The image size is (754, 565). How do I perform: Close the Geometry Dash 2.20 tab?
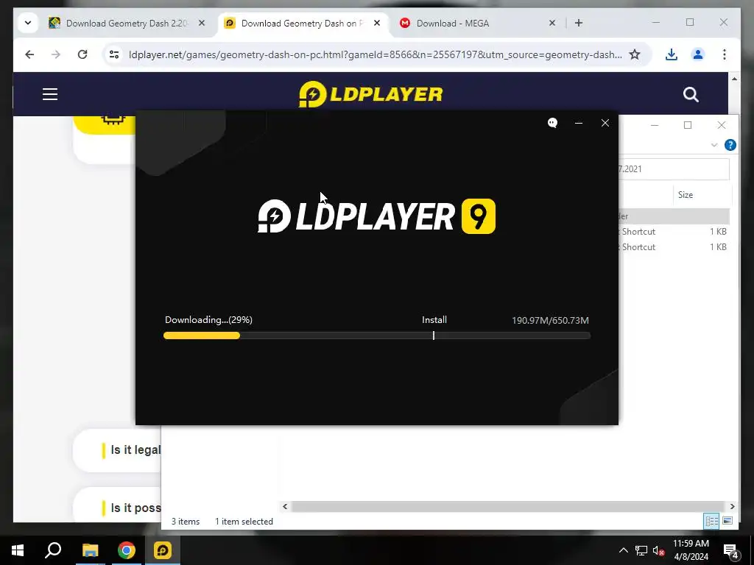202,23
